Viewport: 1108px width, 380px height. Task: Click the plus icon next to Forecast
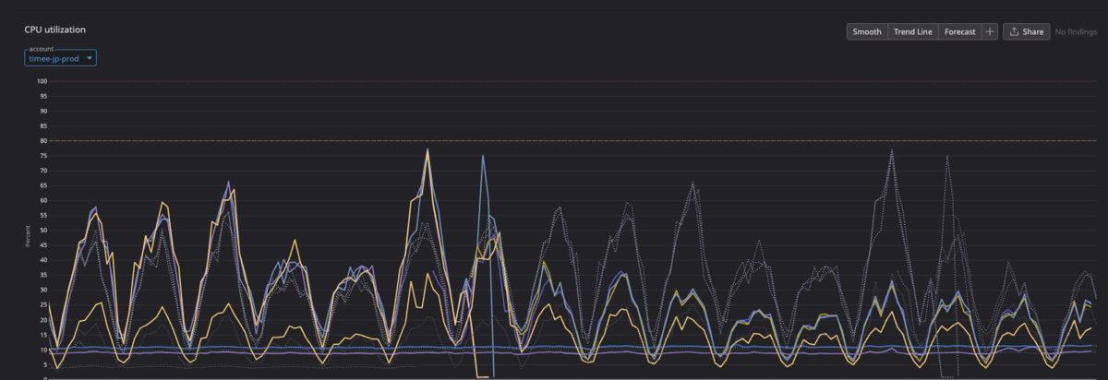990,31
